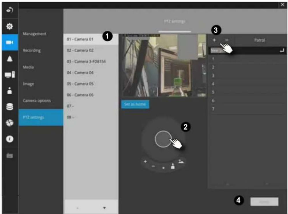
Task: Select 05 - Camera 05 in list
Action: [91, 84]
